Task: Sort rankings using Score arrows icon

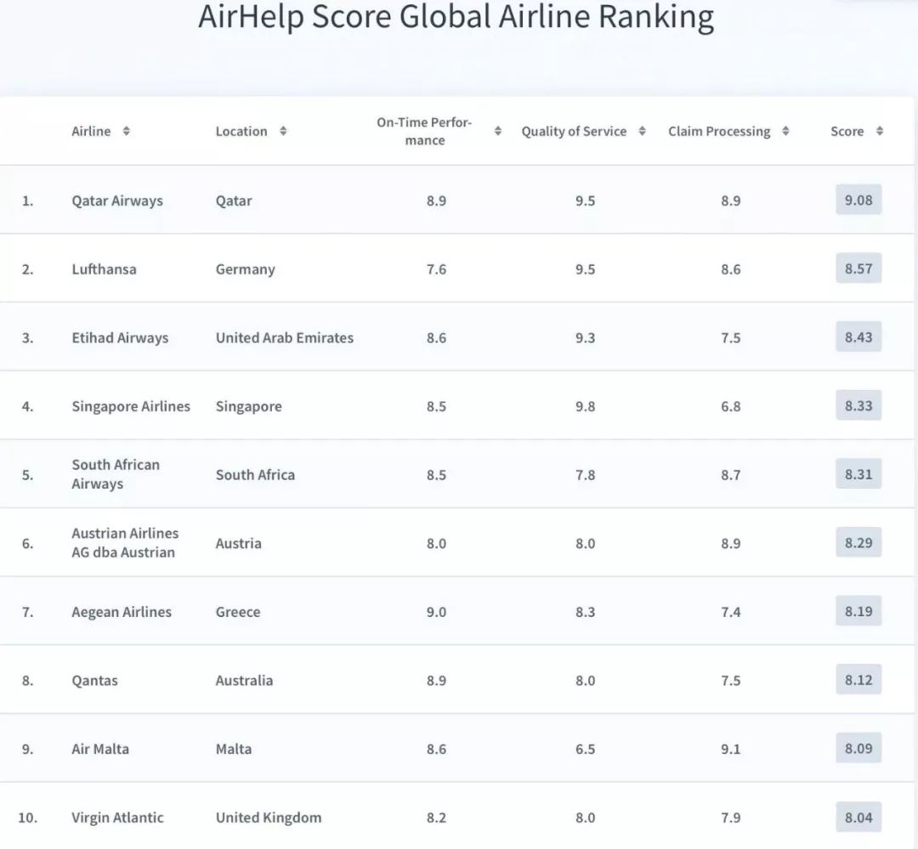Action: click(880, 132)
